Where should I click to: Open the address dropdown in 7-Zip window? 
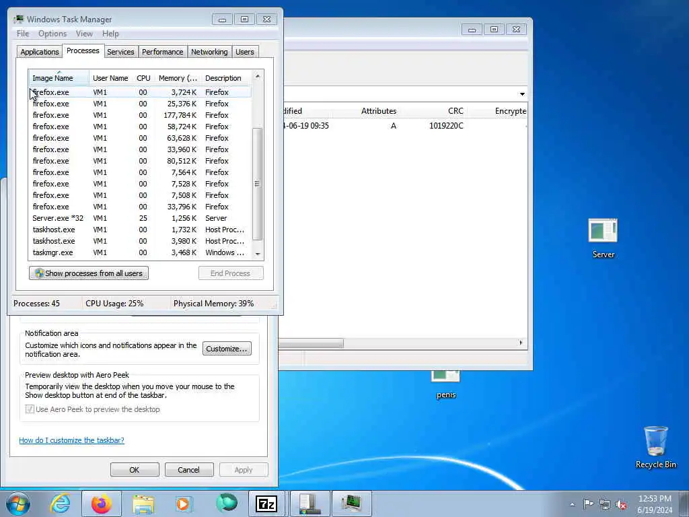pyautogui.click(x=522, y=94)
